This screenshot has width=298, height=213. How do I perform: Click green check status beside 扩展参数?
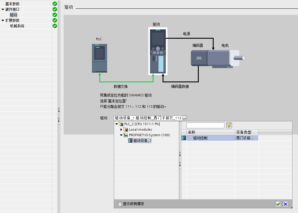tap(55, 20)
